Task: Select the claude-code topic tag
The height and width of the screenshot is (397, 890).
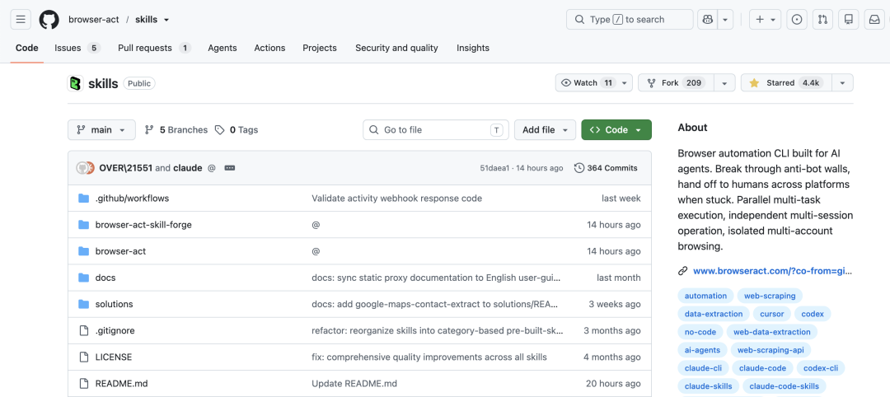Action: [764, 368]
